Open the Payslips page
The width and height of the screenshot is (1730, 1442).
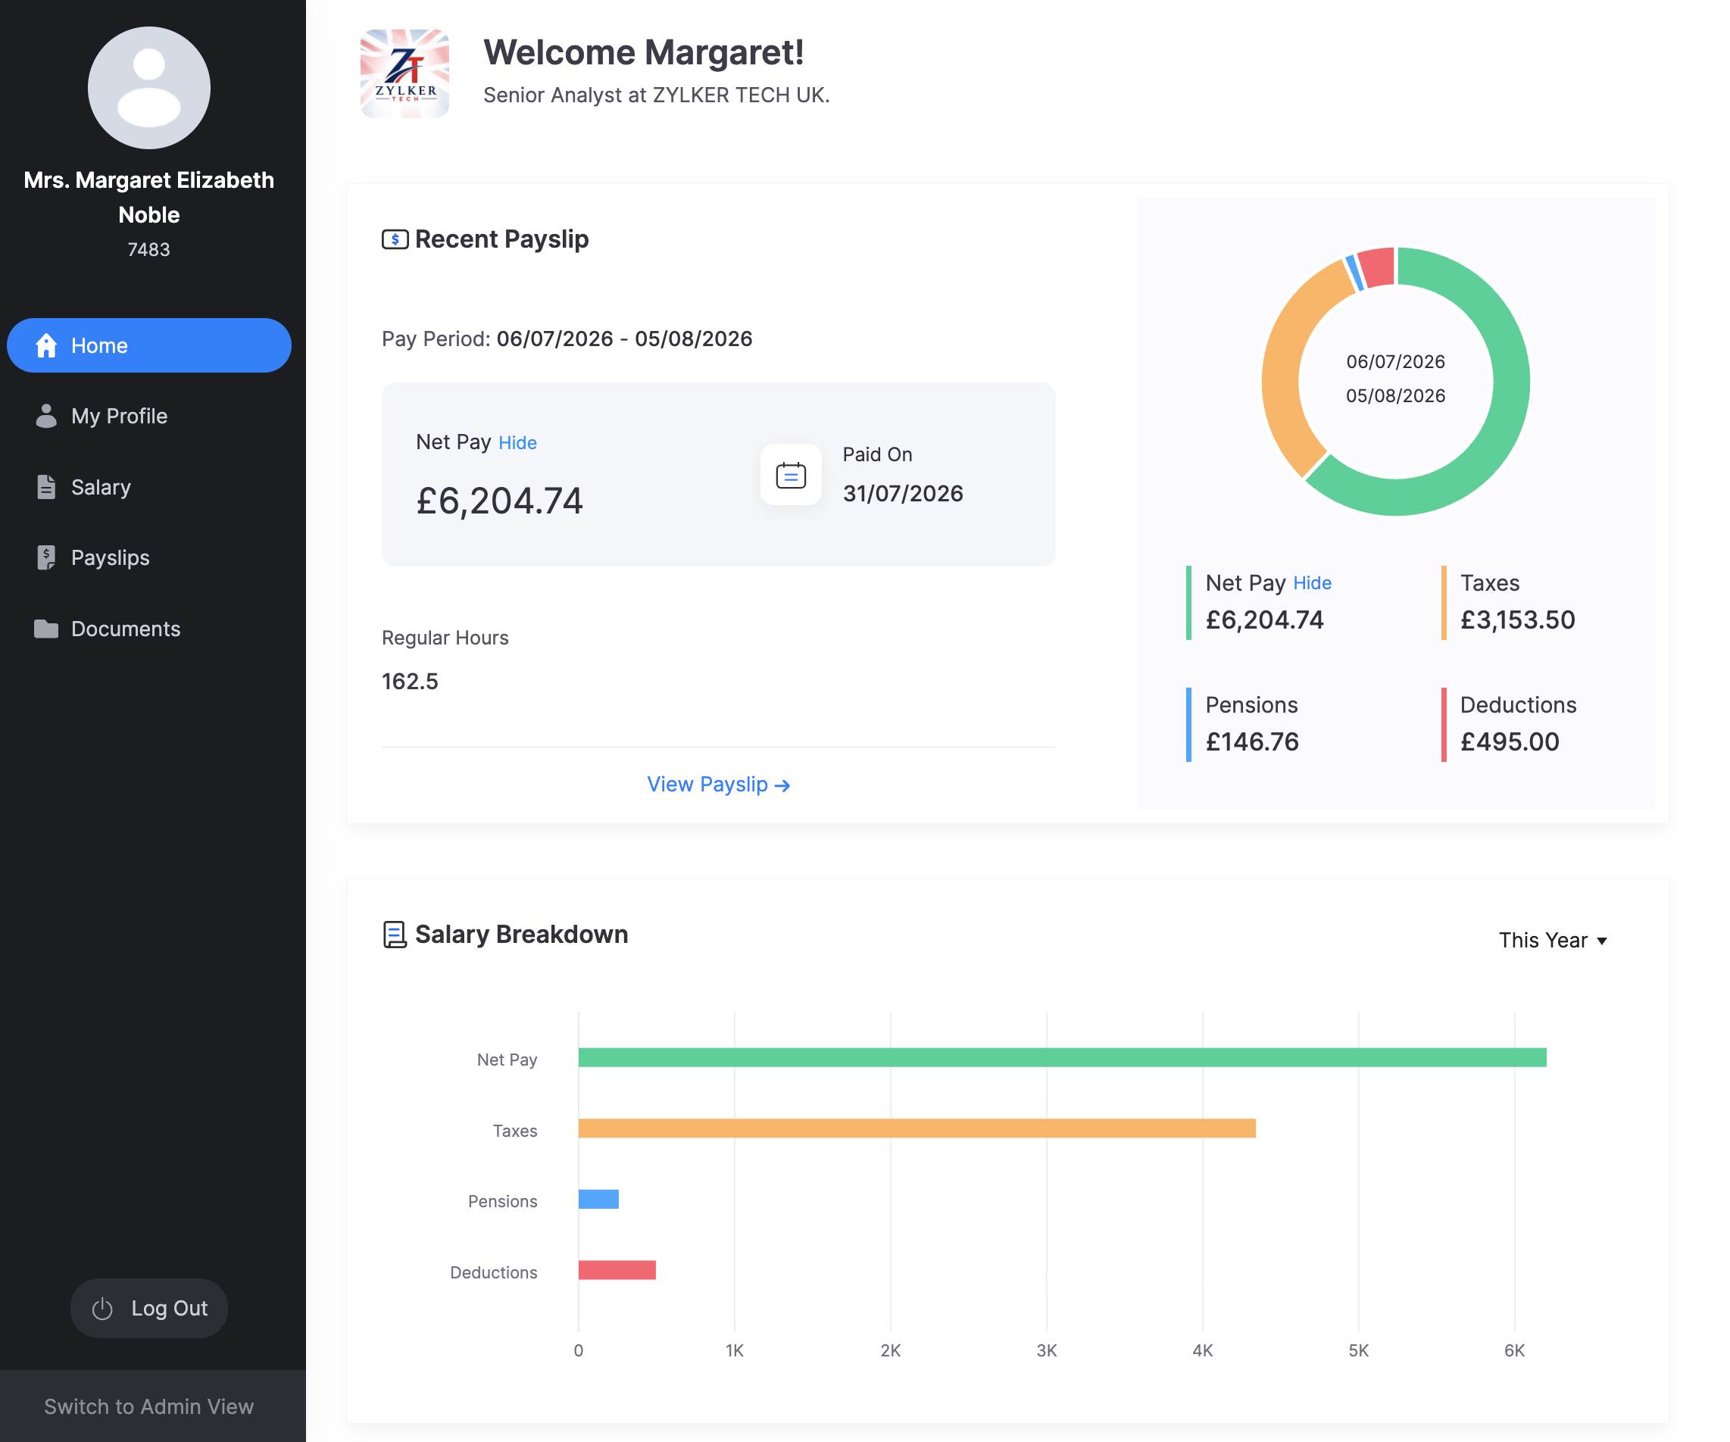pos(149,557)
